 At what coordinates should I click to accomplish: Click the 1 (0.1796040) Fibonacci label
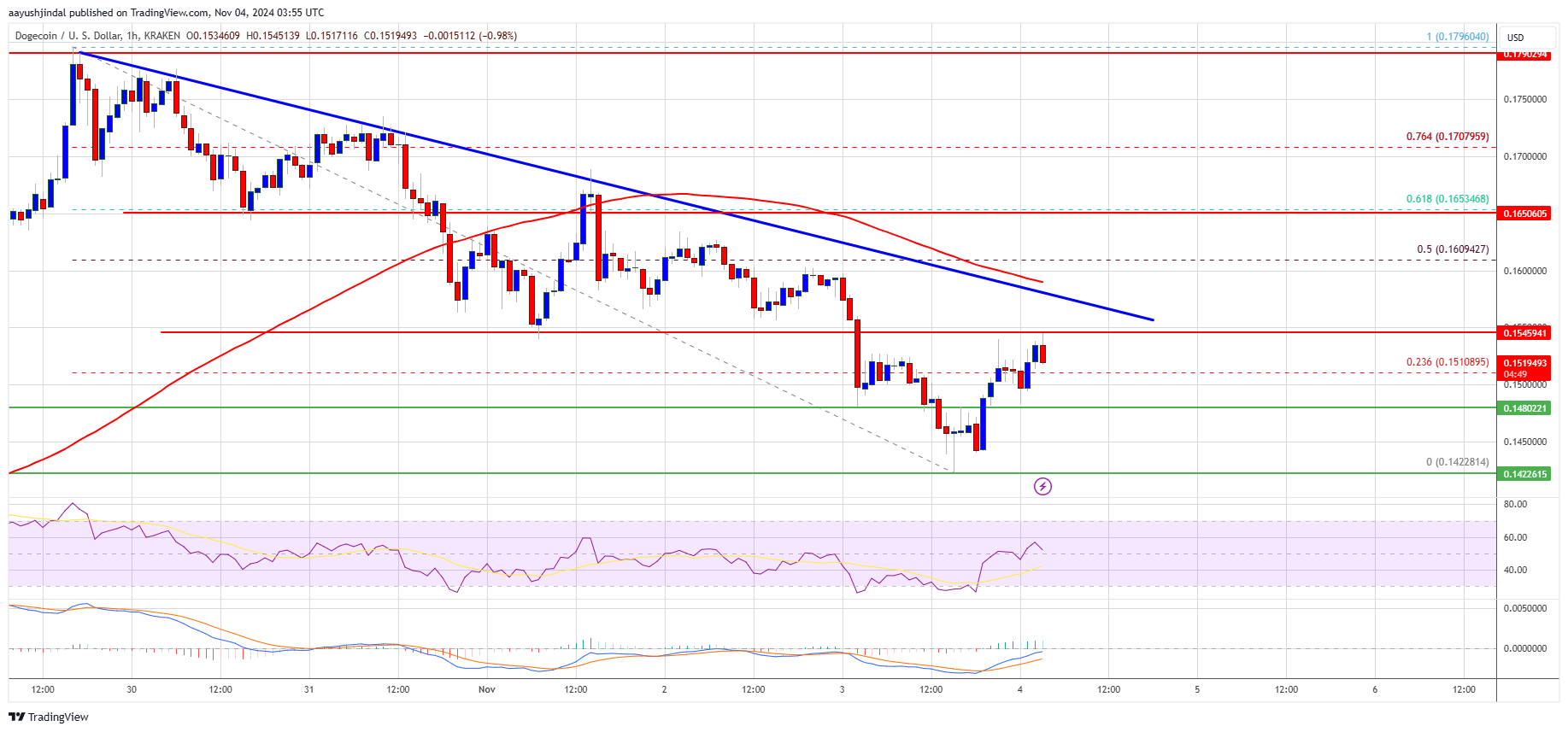click(1458, 37)
